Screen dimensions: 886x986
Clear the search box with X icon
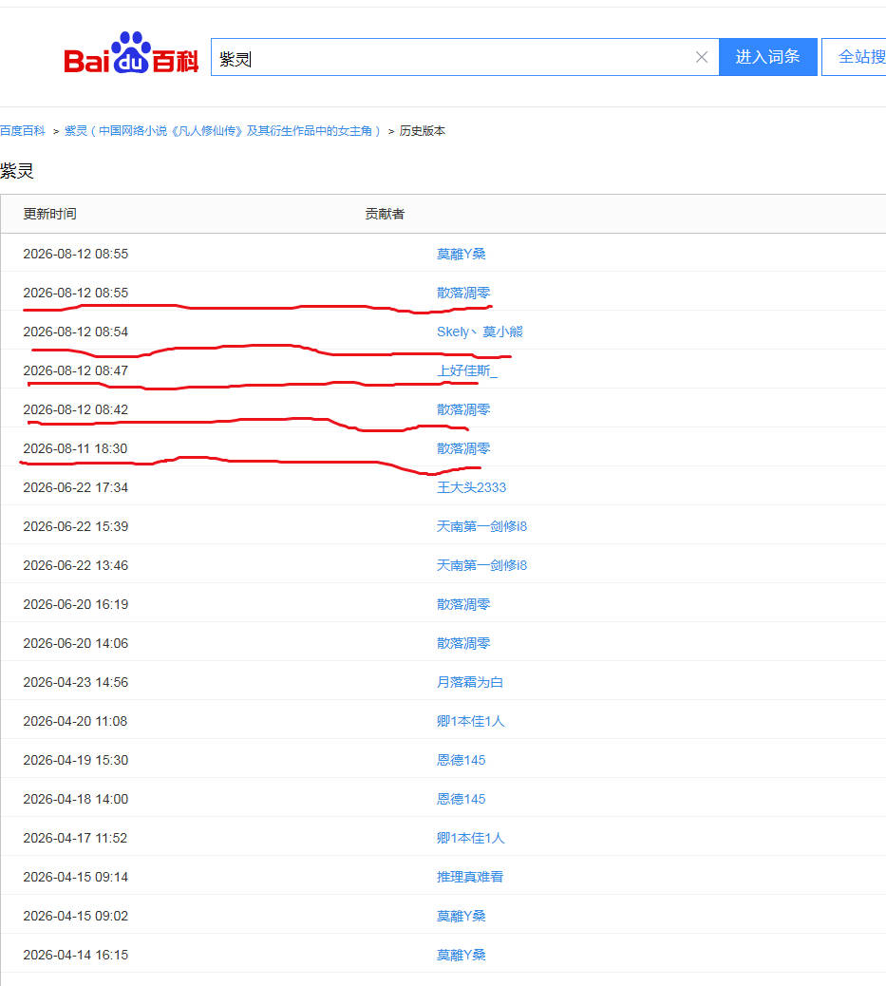pos(702,57)
